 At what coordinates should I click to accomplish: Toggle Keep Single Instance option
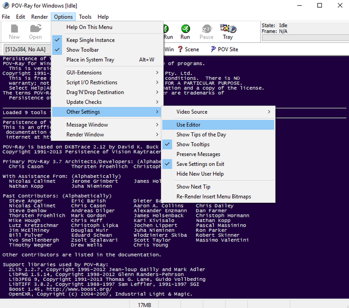[107, 40]
